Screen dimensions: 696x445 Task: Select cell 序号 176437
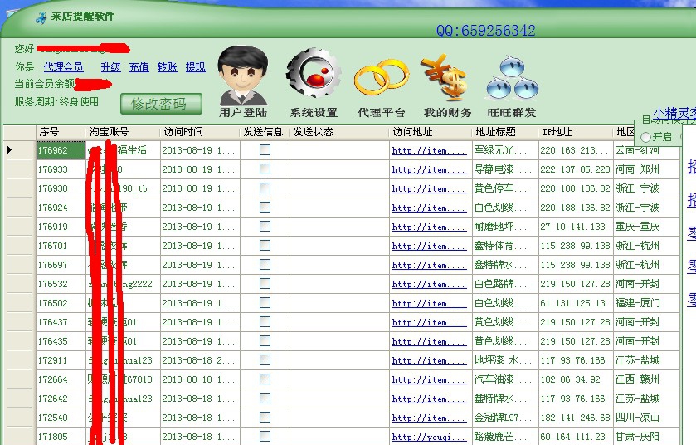coord(61,322)
